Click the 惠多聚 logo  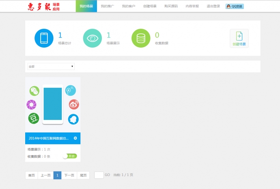coord(44,7)
